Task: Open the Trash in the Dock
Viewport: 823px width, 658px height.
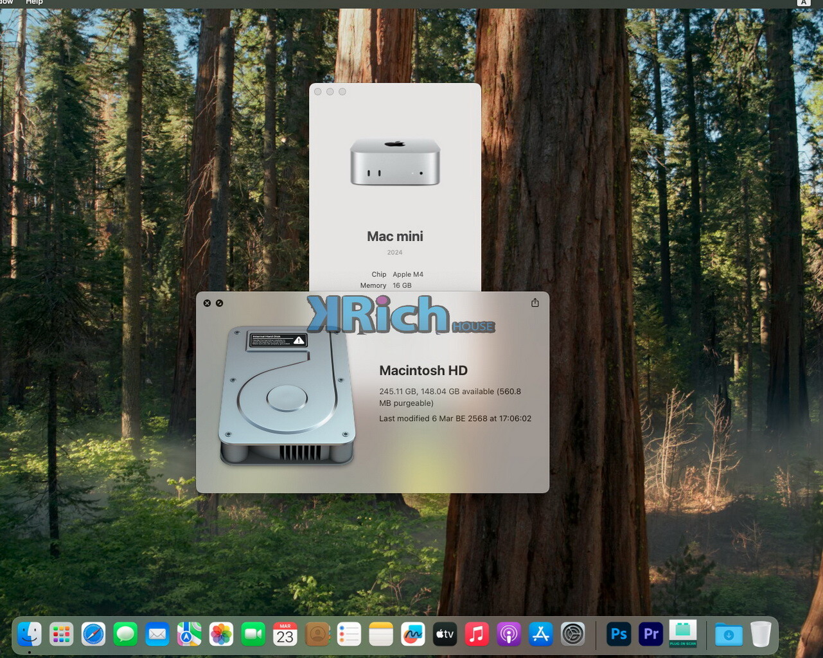Action: coord(761,634)
